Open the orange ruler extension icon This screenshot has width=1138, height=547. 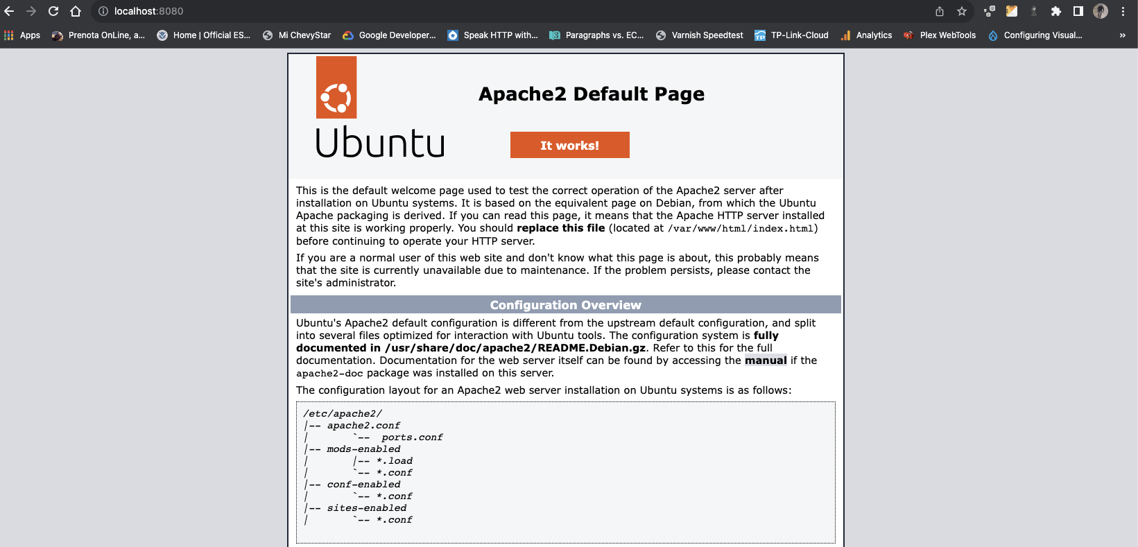[x=1012, y=11]
